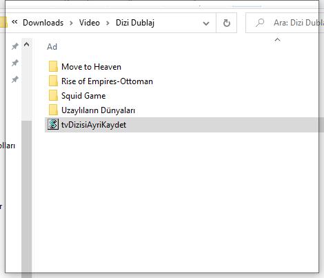324x278 pixels.
Task: Select the Rise of Empires-Ottoman folder icon
Action: pyautogui.click(x=53, y=81)
